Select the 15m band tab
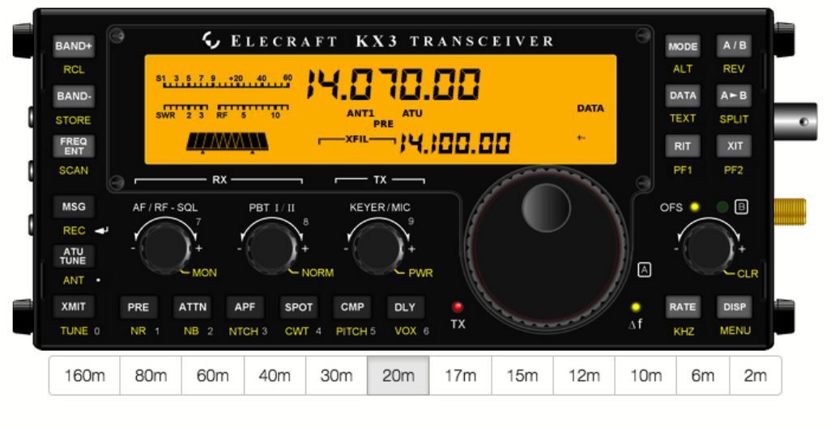 (x=522, y=375)
